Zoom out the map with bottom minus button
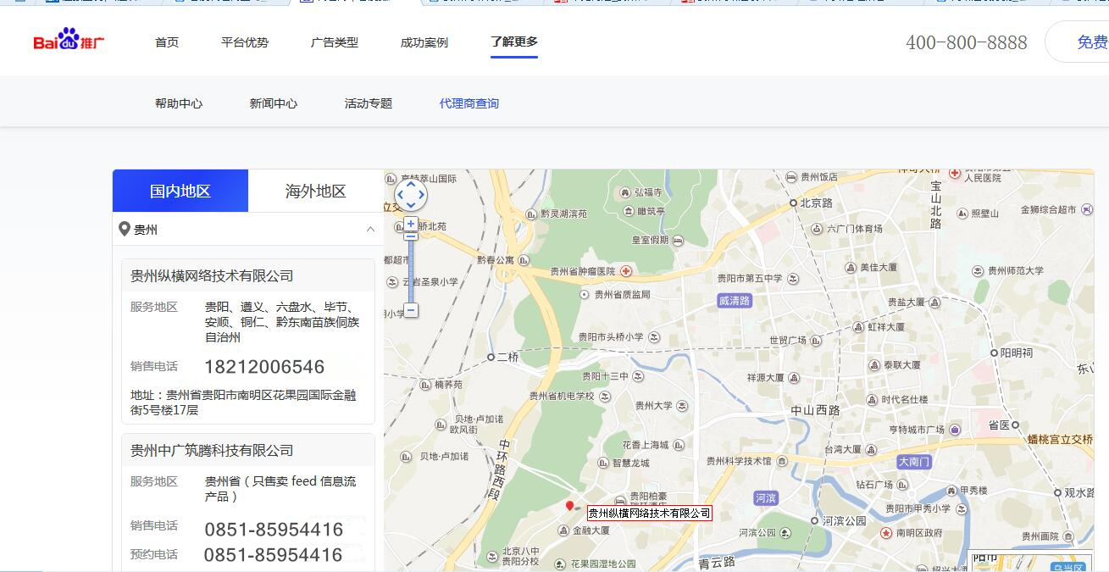Viewport: 1109px width, 572px height. (411, 310)
